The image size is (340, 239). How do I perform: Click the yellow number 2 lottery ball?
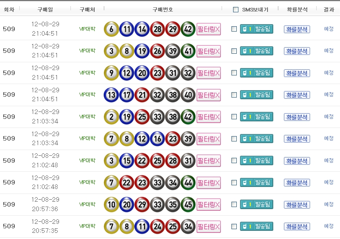[111, 117]
